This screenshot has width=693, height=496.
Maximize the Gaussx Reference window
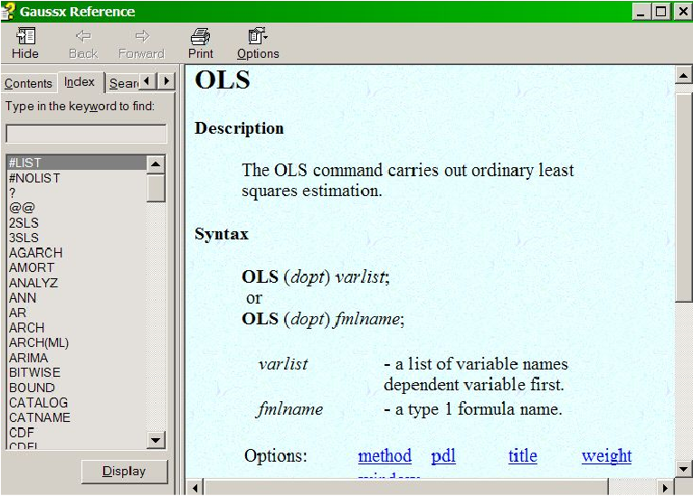[x=661, y=12]
